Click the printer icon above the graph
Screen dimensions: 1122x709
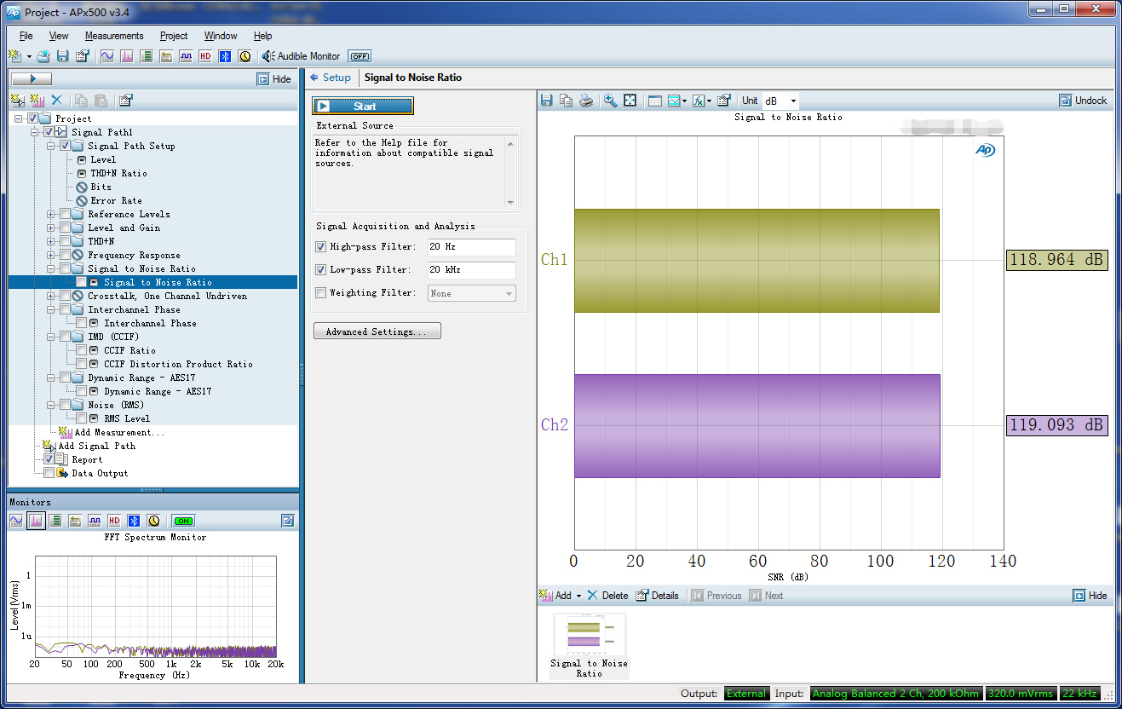coord(586,101)
